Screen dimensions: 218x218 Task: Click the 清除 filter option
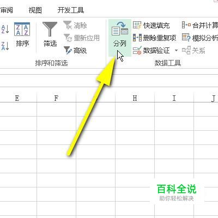pyautogui.click(x=75, y=25)
